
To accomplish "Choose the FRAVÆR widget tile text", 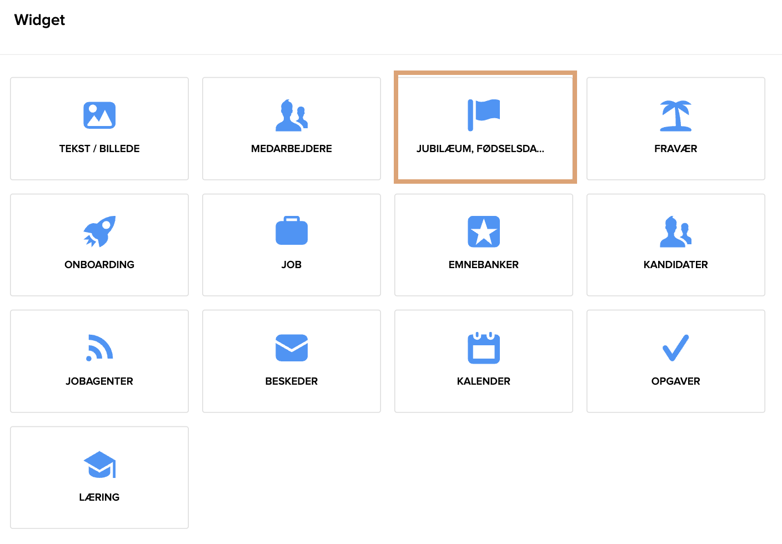I will 676,149.
